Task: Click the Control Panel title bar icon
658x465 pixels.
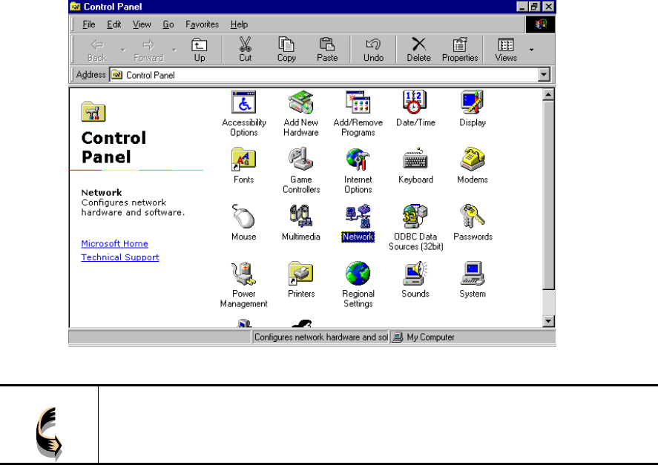Action: coord(75,6)
